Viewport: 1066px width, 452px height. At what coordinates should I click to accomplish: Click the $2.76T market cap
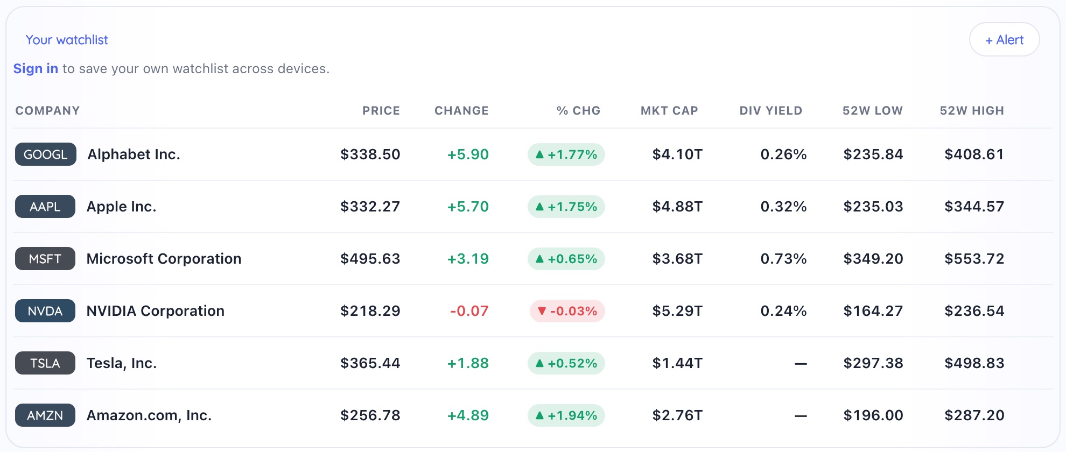[x=678, y=415]
